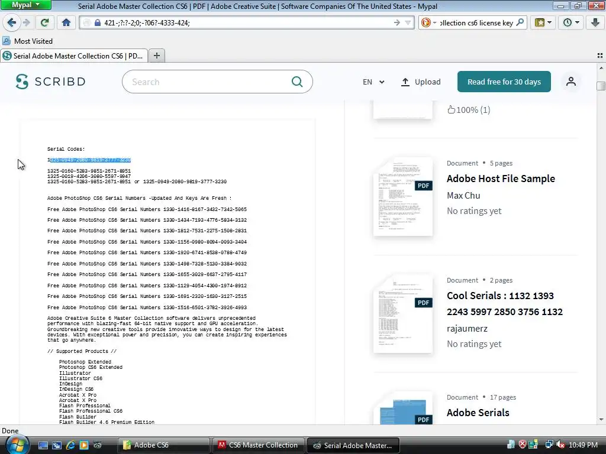Open the user account profile icon
The height and width of the screenshot is (454, 606).
(x=571, y=82)
